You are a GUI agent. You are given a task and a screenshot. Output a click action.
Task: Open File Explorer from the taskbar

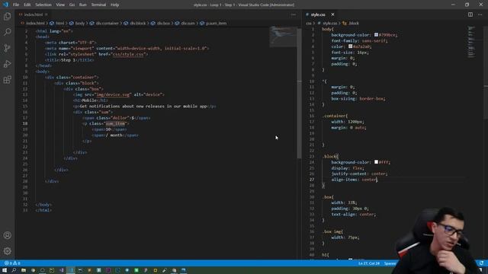[24, 270]
